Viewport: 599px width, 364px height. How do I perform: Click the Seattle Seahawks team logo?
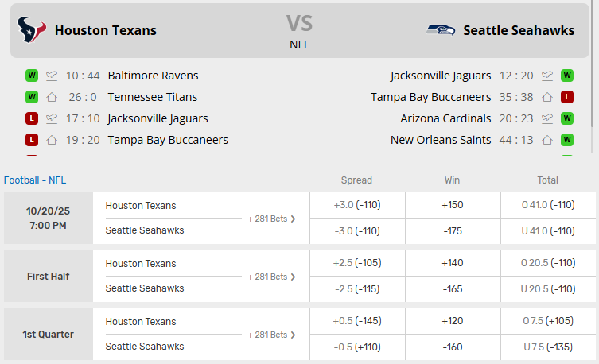click(441, 30)
